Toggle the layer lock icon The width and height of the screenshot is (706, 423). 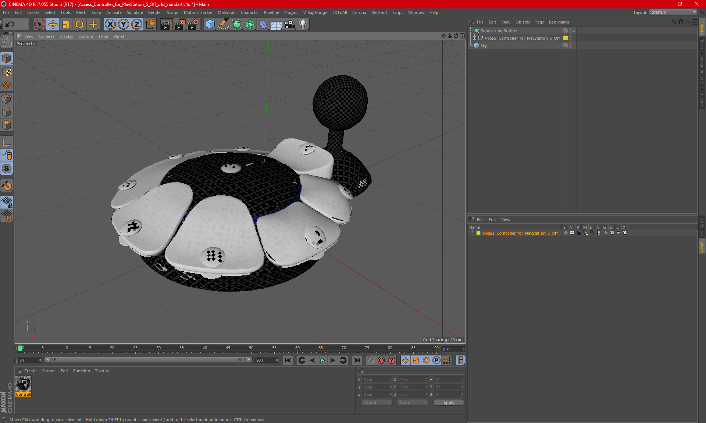point(592,233)
